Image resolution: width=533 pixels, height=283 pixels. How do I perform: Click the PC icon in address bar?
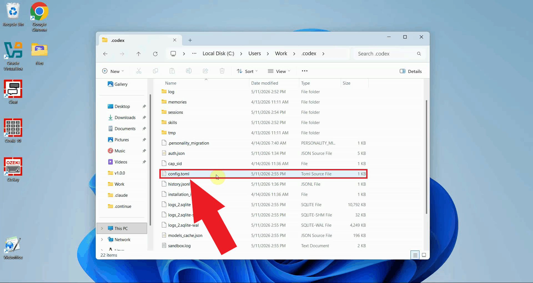click(173, 54)
